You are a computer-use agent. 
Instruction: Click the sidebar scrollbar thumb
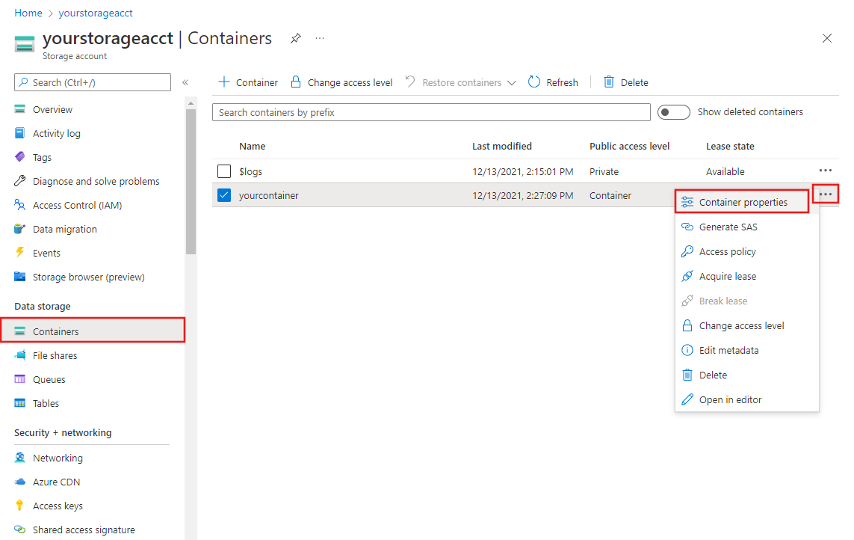tap(191, 182)
